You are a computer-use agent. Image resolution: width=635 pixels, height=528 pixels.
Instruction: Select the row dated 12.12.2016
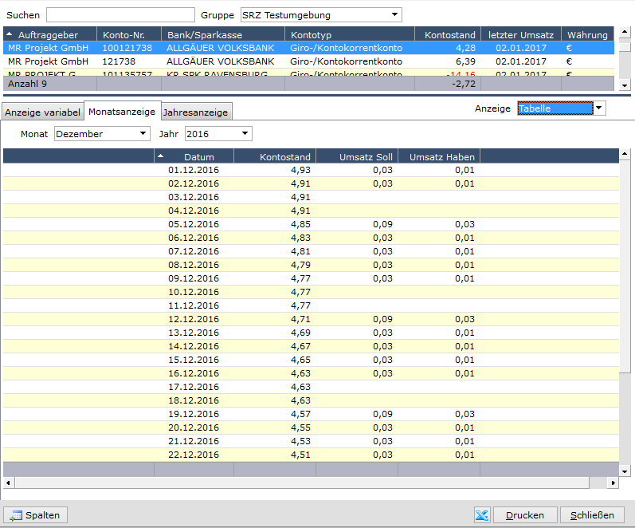click(311, 319)
